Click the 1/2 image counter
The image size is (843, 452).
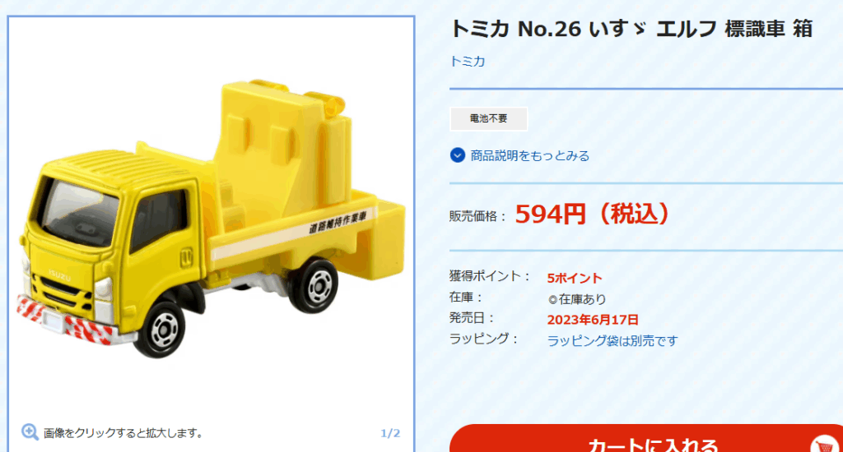click(390, 433)
